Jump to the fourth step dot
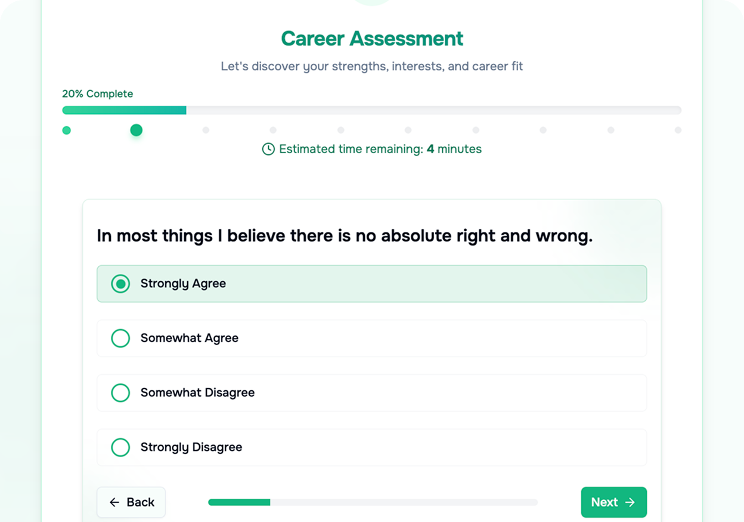Image resolution: width=744 pixels, height=522 pixels. (x=273, y=130)
